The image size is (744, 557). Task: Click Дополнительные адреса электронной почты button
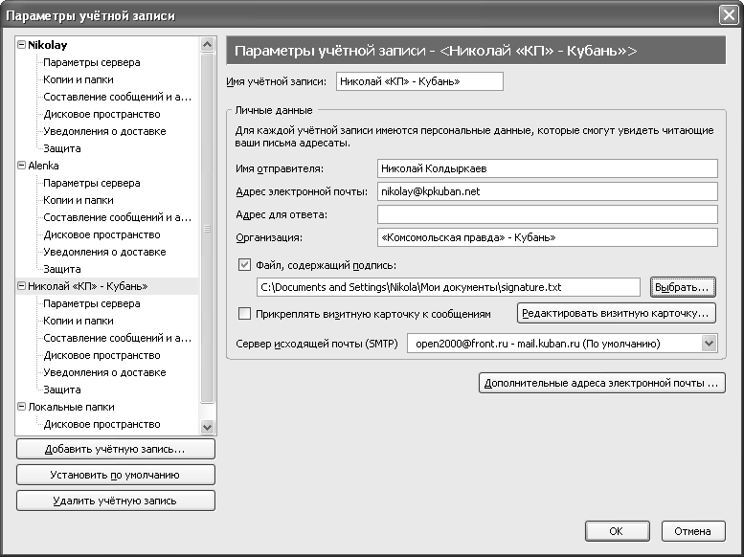tap(601, 384)
